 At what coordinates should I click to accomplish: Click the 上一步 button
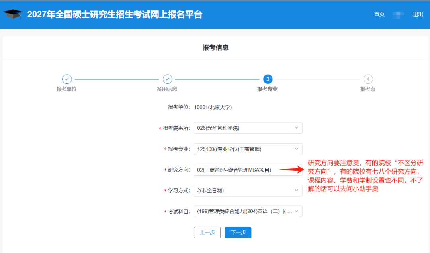[x=207, y=232]
